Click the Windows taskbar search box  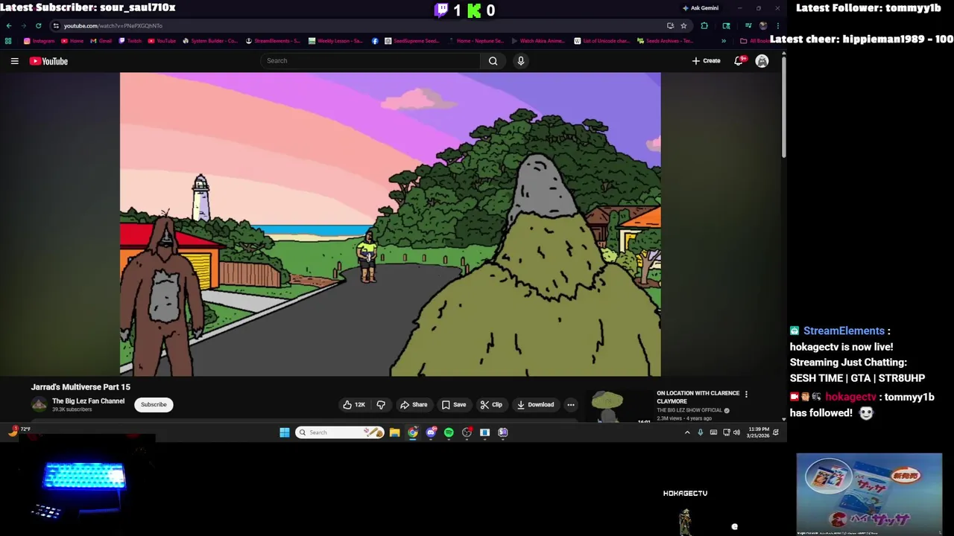click(x=340, y=433)
